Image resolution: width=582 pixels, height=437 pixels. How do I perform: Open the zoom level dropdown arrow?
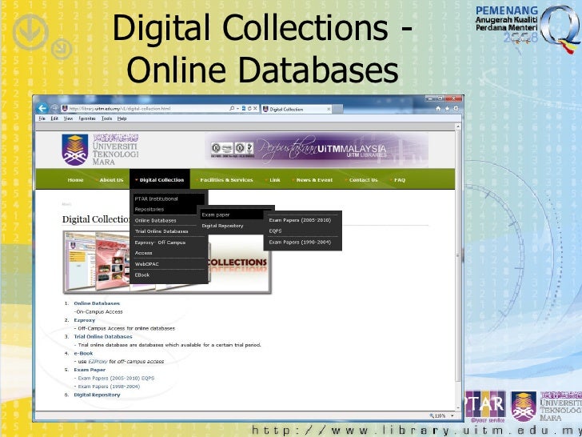coord(452,415)
